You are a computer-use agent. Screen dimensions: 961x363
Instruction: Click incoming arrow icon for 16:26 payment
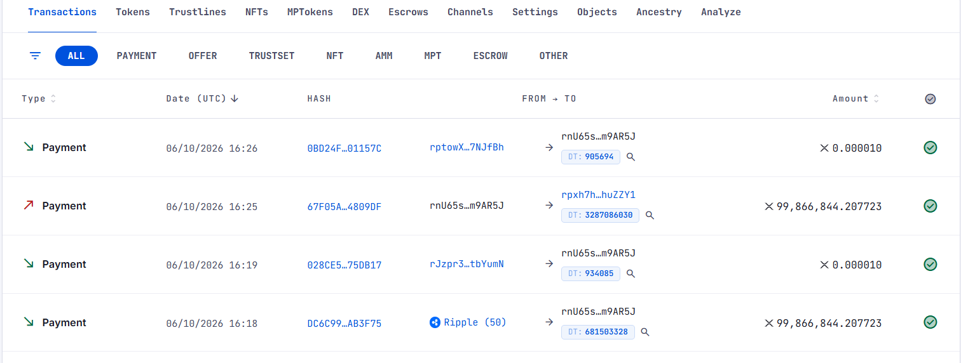[29, 147]
